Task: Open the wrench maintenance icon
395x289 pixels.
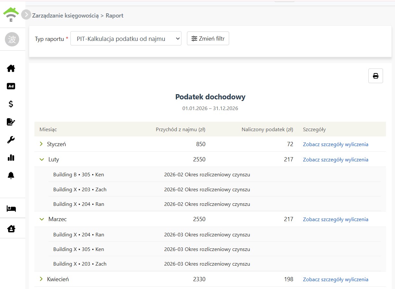Action: click(x=11, y=140)
